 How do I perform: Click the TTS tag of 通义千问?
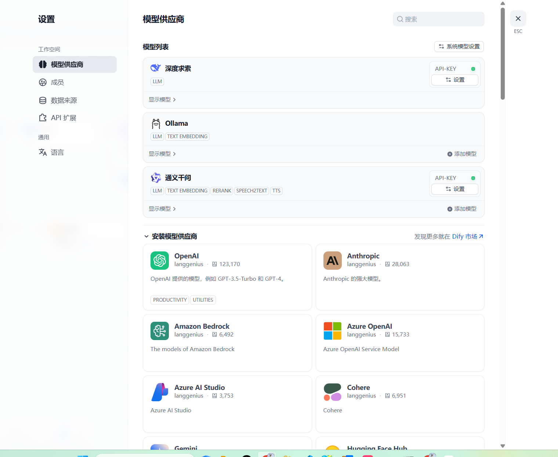(276, 191)
